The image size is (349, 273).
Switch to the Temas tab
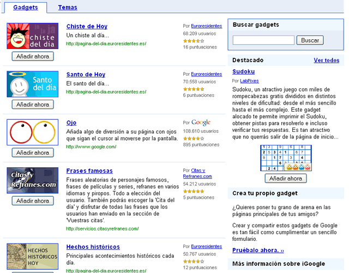coord(68,7)
